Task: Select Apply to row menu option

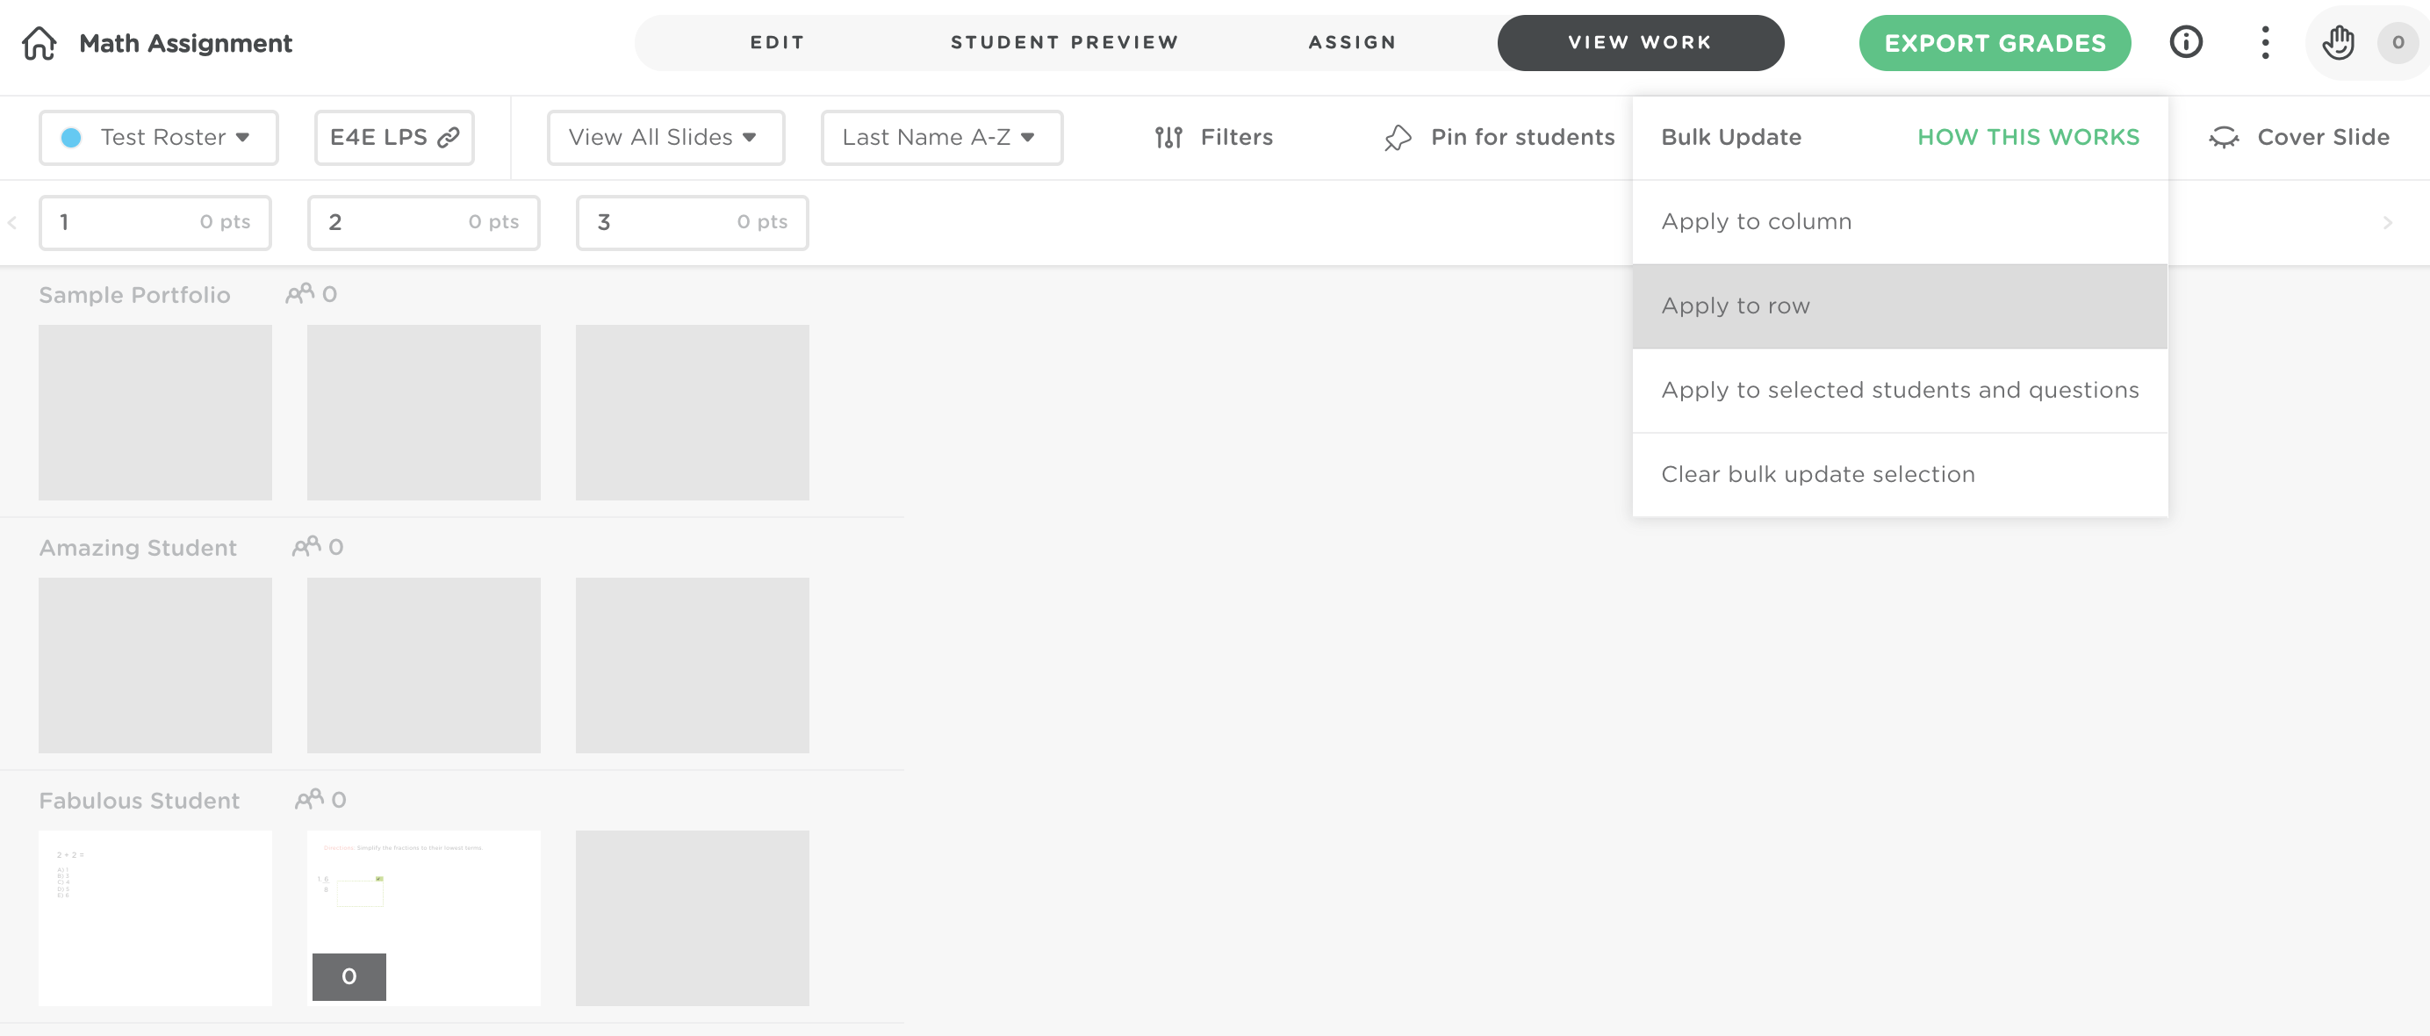Action: pyautogui.click(x=1898, y=306)
